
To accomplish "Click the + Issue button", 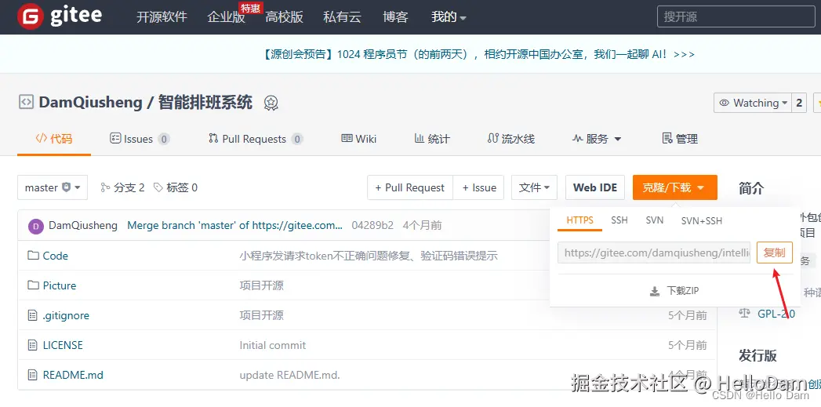I will coord(478,187).
